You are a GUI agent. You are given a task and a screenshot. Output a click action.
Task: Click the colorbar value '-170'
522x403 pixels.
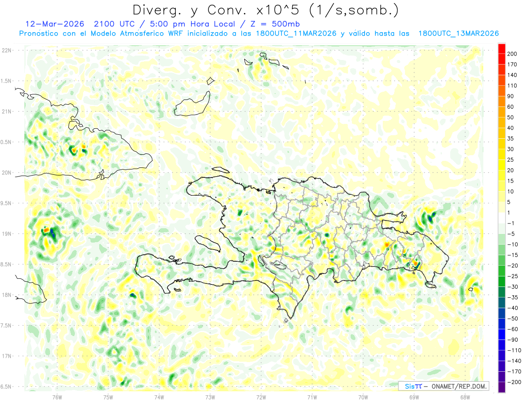pos(514,372)
